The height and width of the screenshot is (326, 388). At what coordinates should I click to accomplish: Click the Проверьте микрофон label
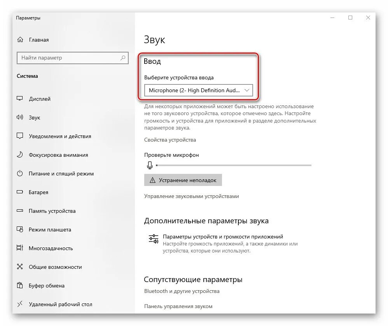171,155
